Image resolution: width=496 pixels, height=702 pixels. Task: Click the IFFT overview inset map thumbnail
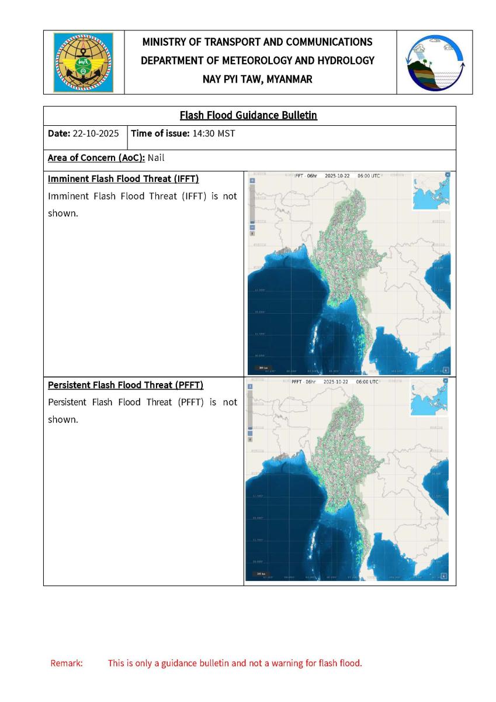(431, 192)
